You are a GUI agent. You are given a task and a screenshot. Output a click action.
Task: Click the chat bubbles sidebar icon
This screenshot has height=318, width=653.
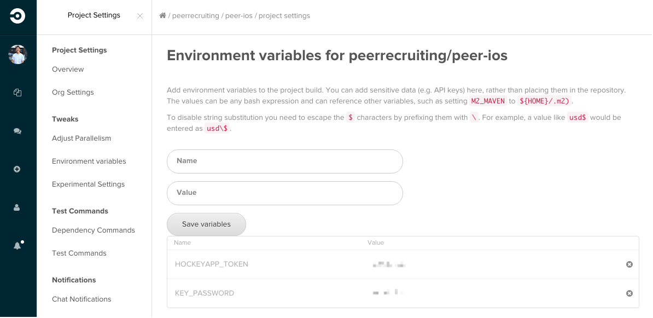pos(18,131)
